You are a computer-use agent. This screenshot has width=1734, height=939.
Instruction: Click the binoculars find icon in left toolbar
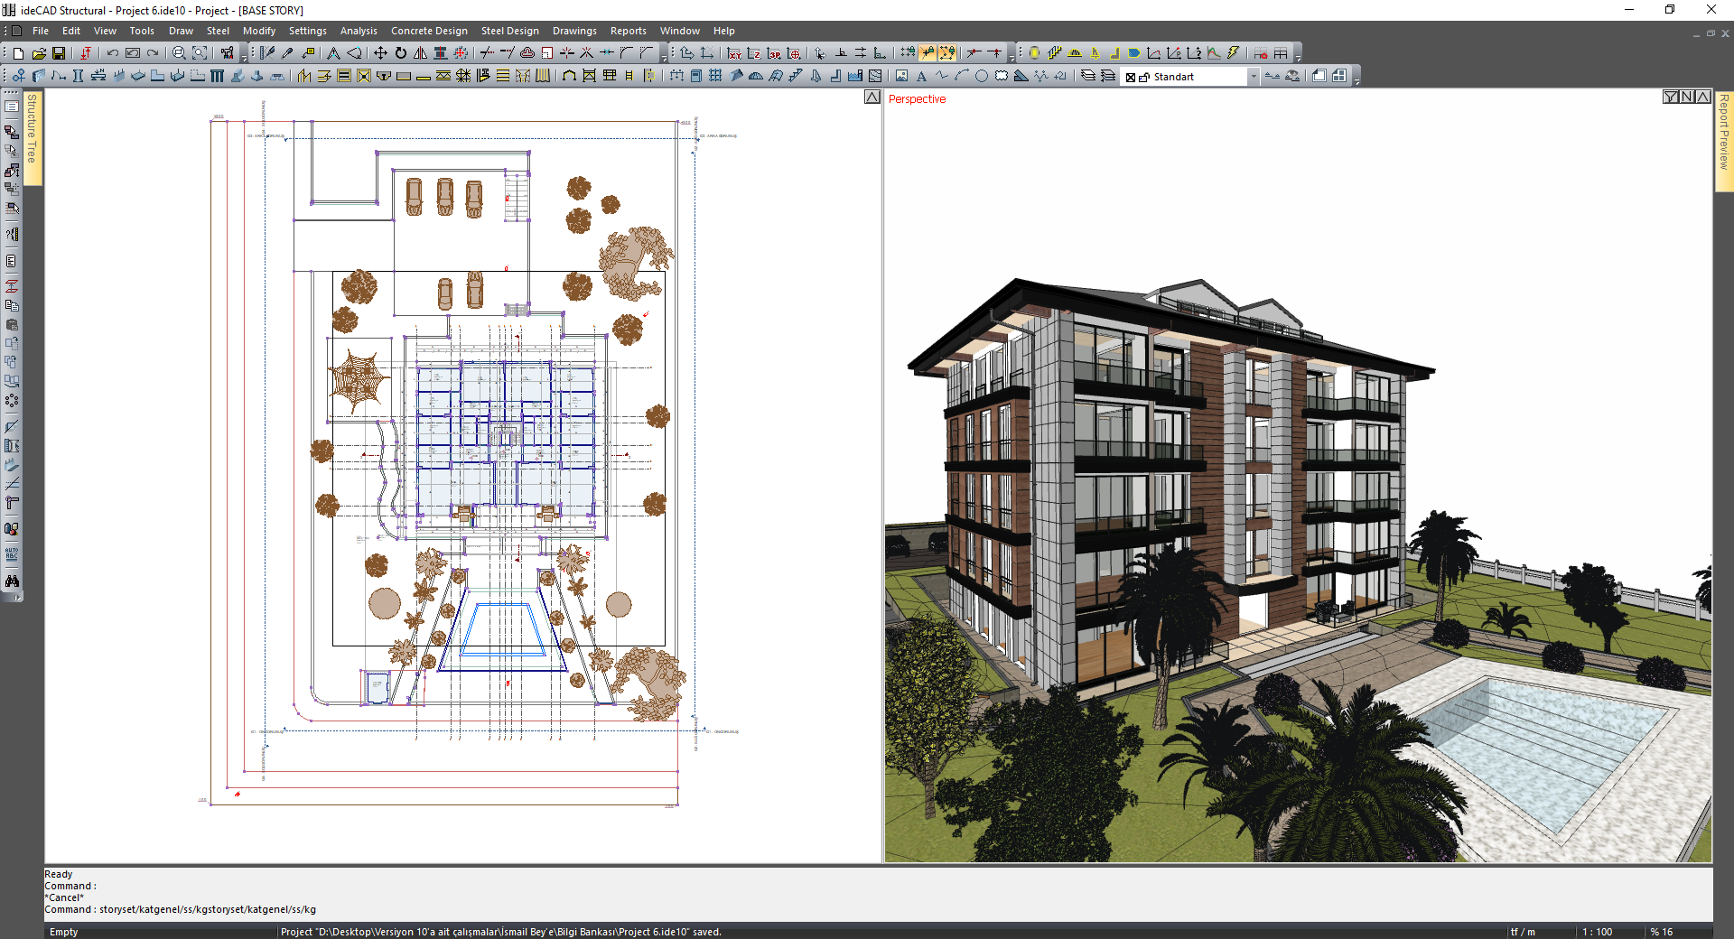(x=12, y=581)
